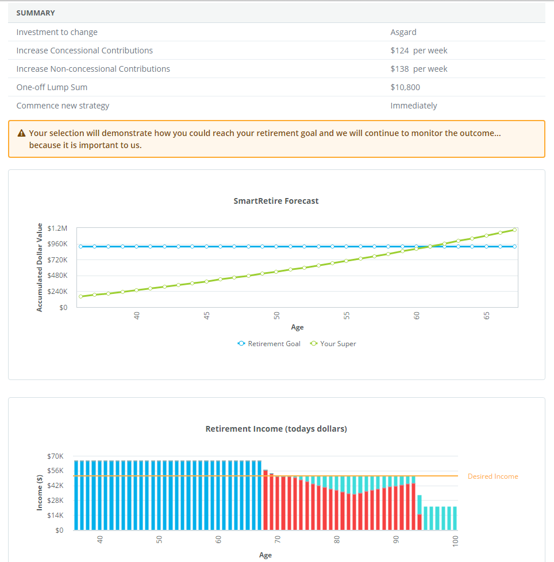
Task: Click the Retirement Income chart title
Action: pos(276,429)
